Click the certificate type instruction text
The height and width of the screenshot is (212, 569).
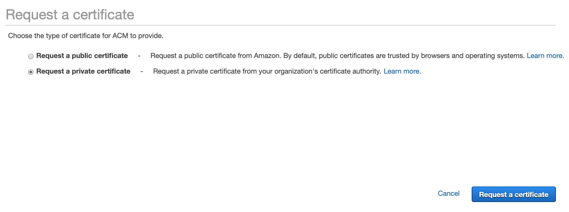(85, 36)
